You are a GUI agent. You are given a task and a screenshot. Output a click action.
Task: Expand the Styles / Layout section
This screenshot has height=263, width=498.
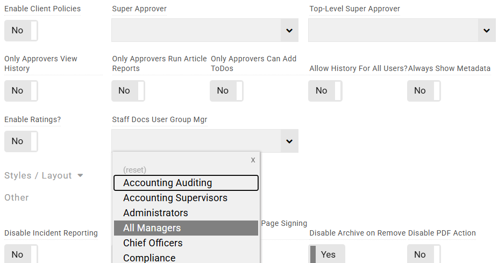click(x=44, y=175)
